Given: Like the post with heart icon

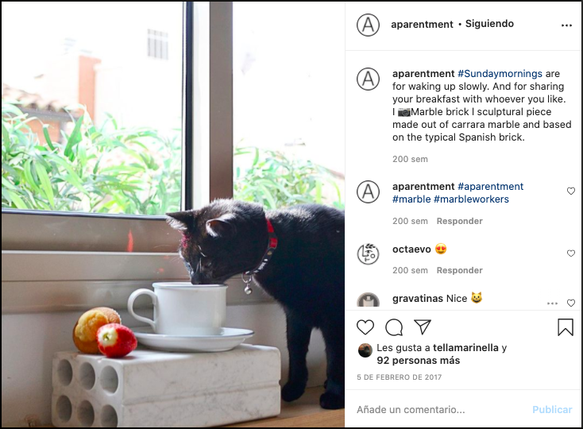Looking at the screenshot, I should 365,327.
